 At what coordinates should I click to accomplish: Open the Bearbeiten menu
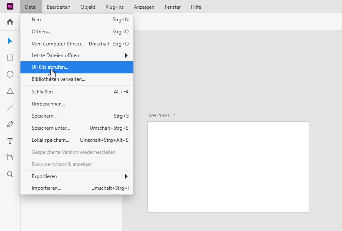[x=58, y=7]
